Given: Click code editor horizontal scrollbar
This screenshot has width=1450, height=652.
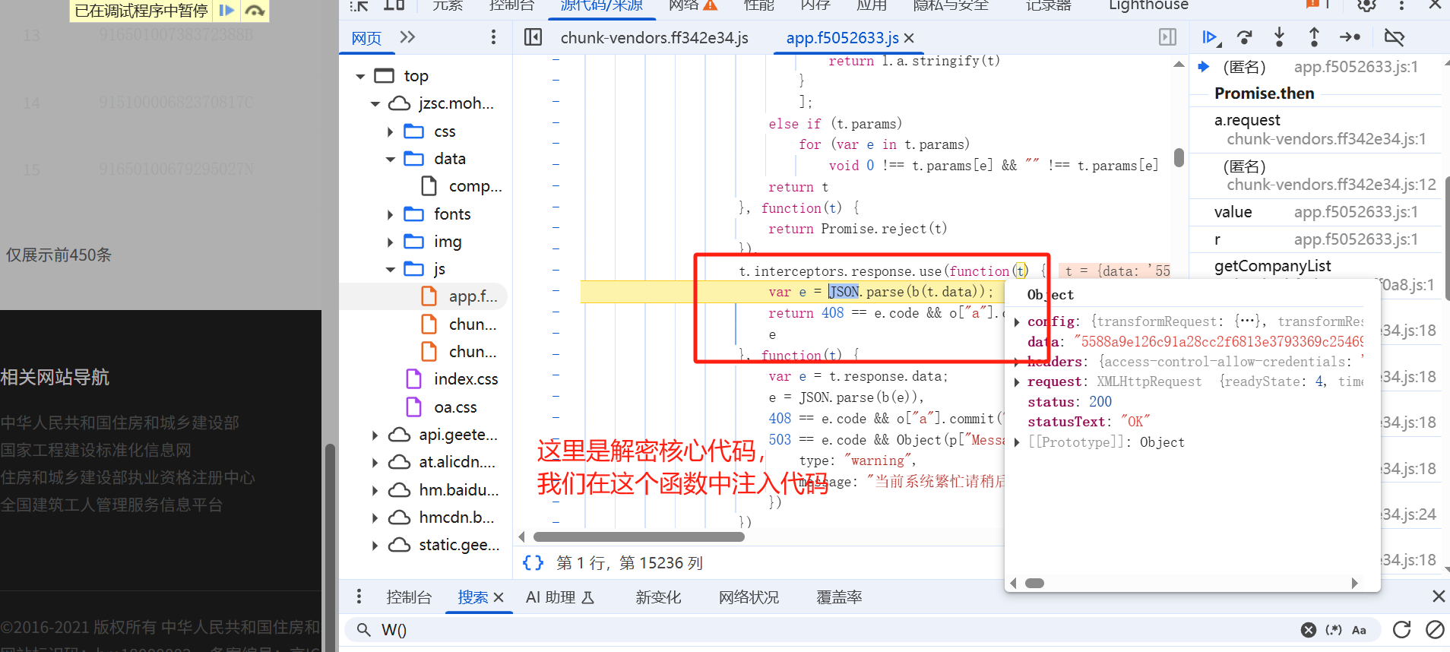Looking at the screenshot, I should click(x=639, y=537).
